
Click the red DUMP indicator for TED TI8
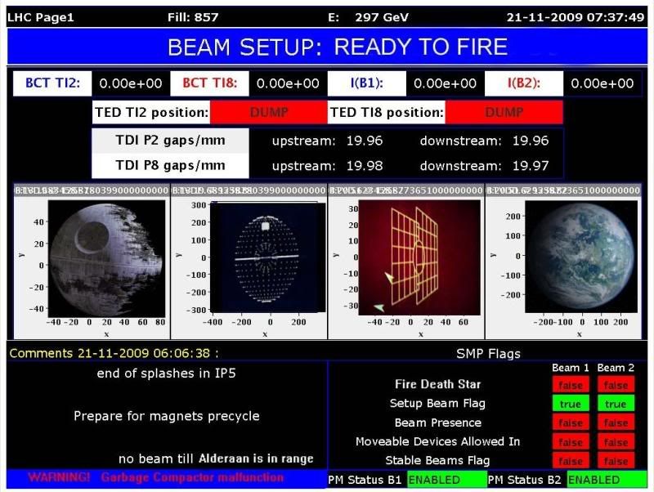[504, 112]
